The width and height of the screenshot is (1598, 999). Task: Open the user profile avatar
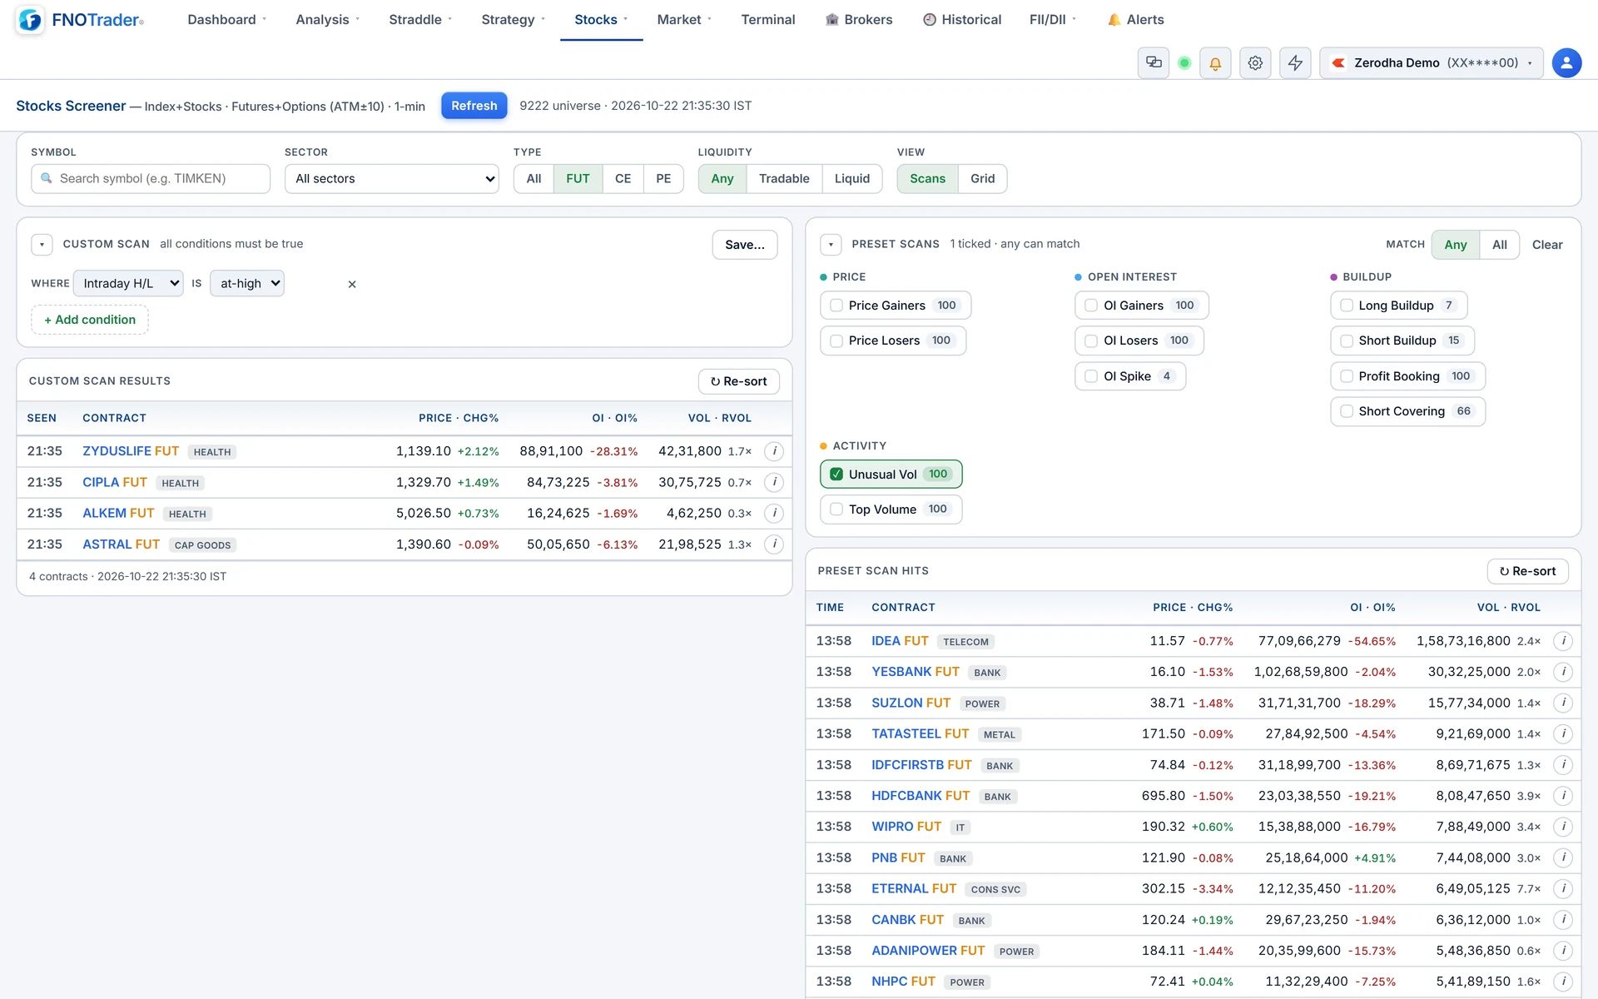click(1566, 62)
